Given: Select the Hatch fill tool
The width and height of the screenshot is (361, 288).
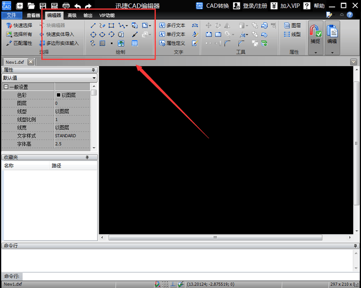Looking at the screenshot, I should coord(103,43).
